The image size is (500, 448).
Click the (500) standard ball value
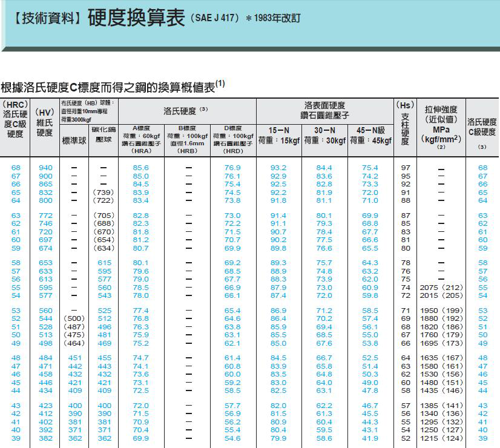click(x=74, y=318)
